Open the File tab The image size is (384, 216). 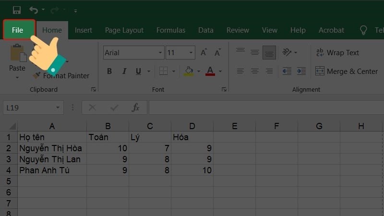[17, 30]
